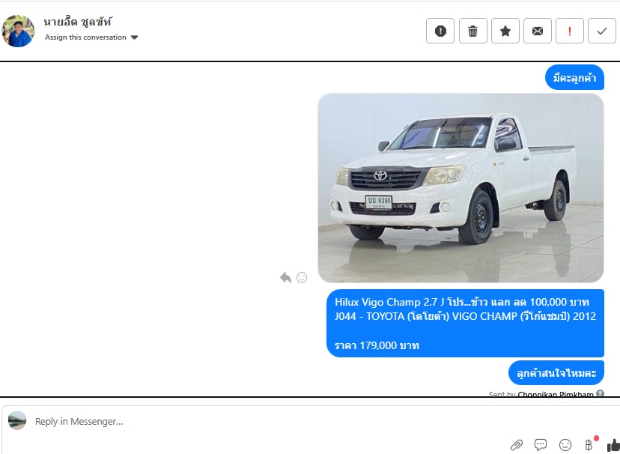Viewport: 620px width, 454px height.
Task: Click page avatar beside reply box
Action: (x=17, y=420)
